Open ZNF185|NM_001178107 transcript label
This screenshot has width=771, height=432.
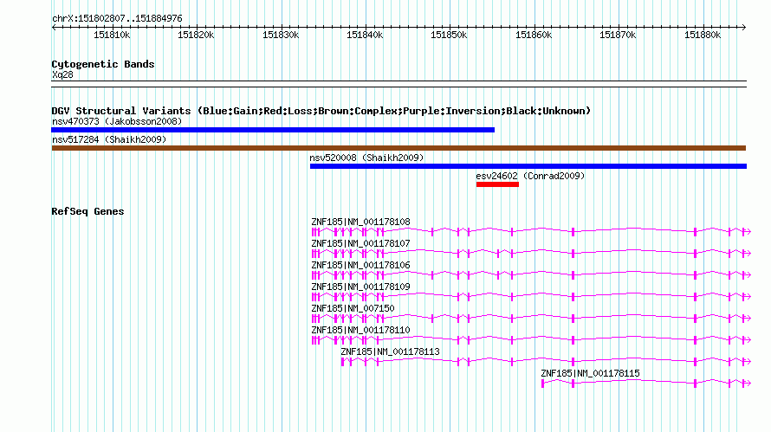[x=360, y=244]
